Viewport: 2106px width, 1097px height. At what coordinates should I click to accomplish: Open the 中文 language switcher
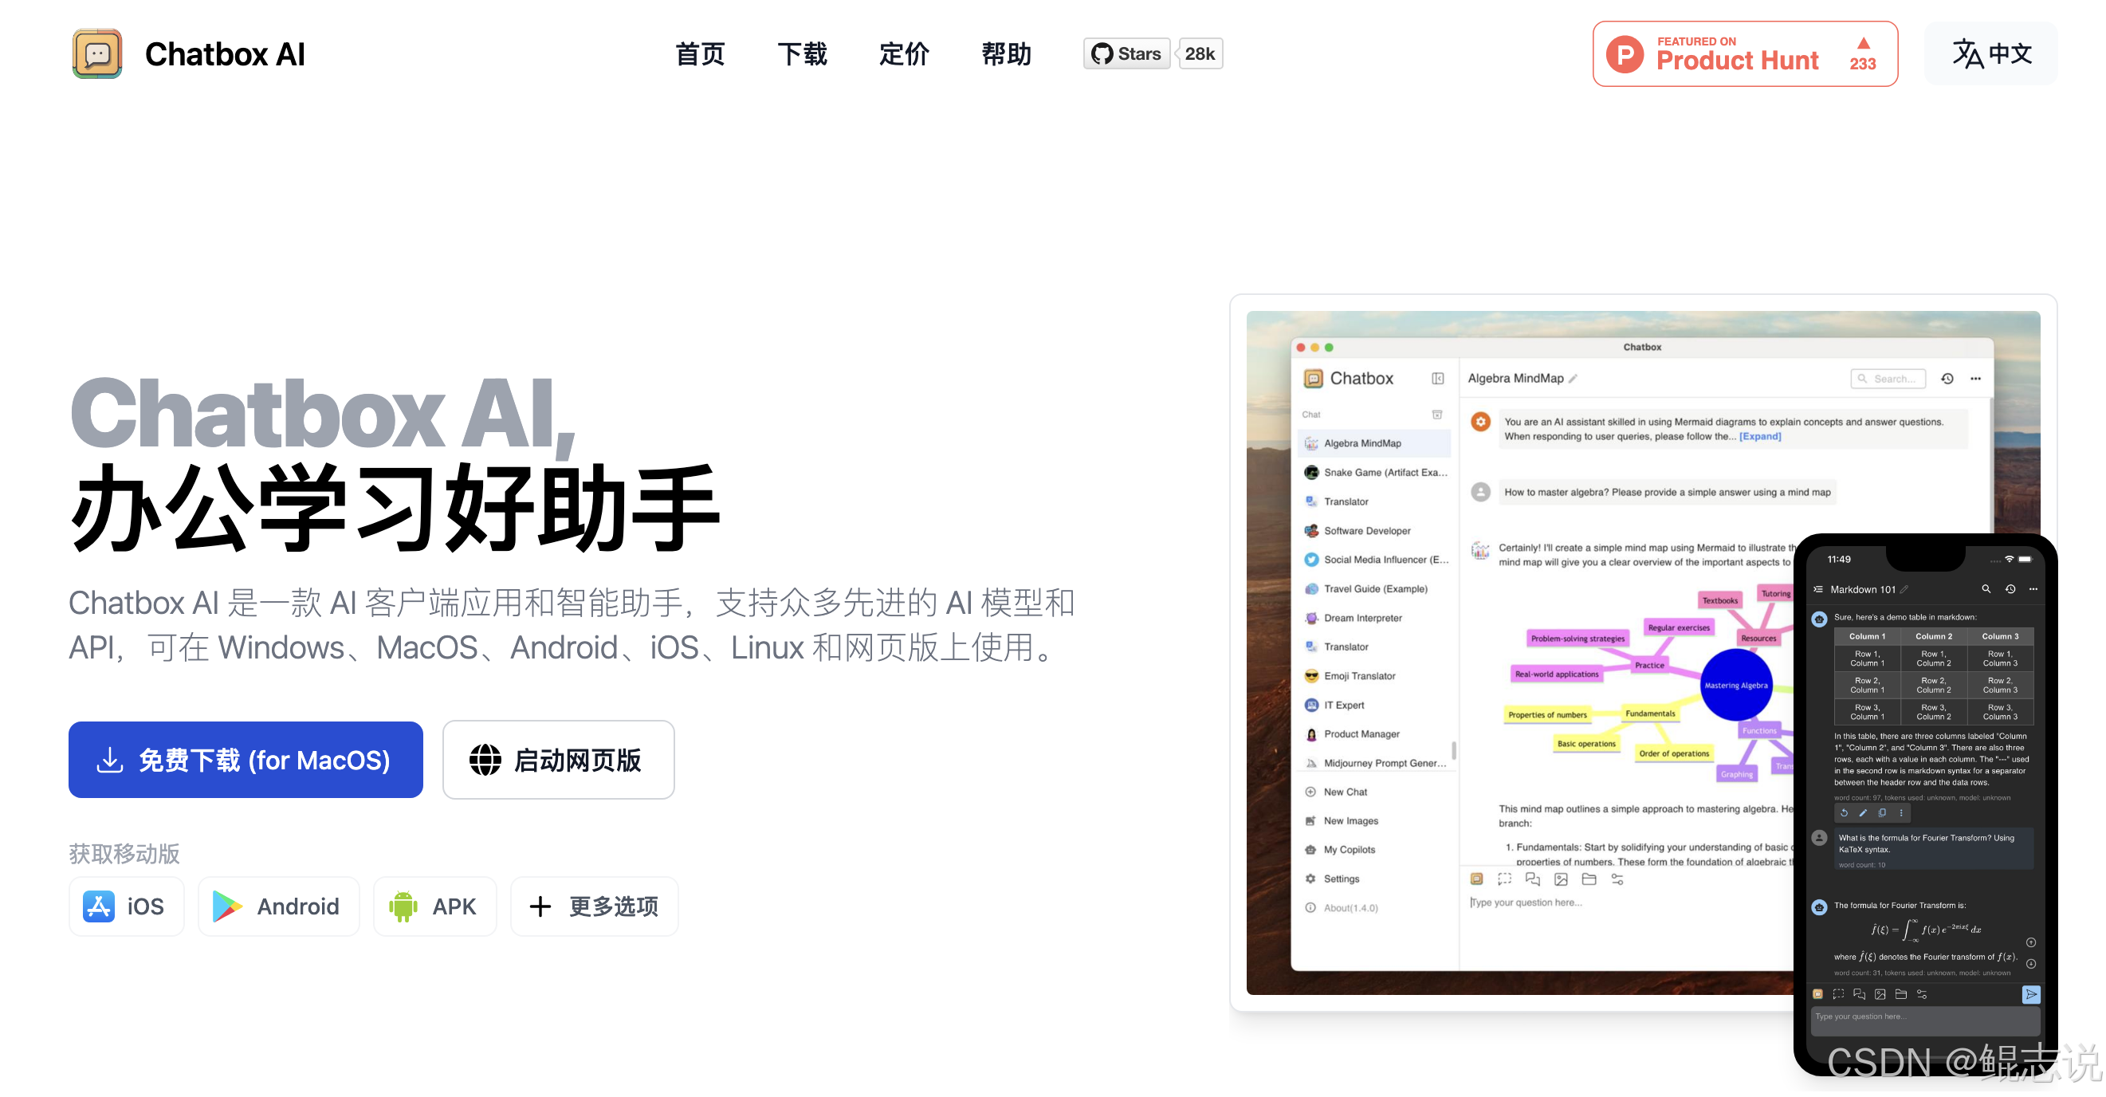click(x=1990, y=54)
